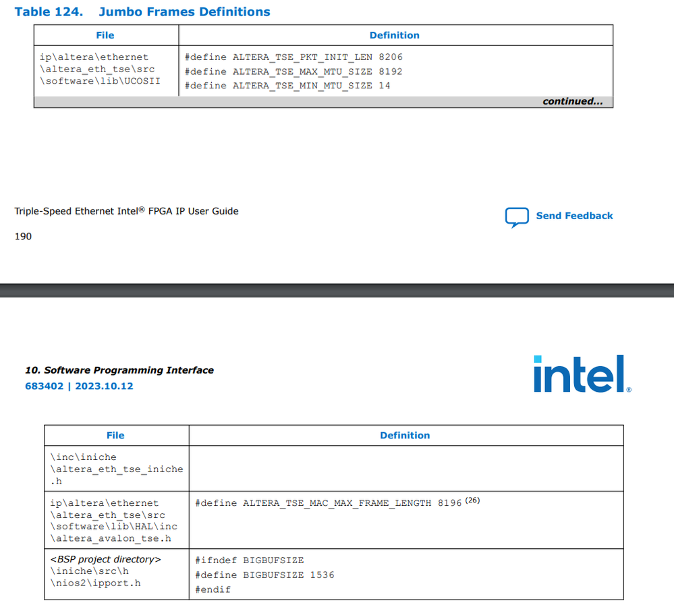674x609 pixels.
Task: Click the #ifndef BIGBUFSIZE line
Action: 250,560
